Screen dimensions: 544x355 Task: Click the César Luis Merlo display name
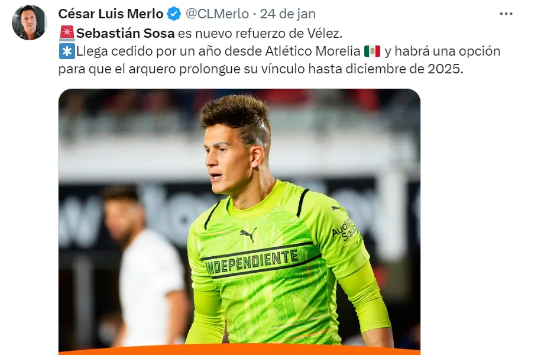(111, 14)
